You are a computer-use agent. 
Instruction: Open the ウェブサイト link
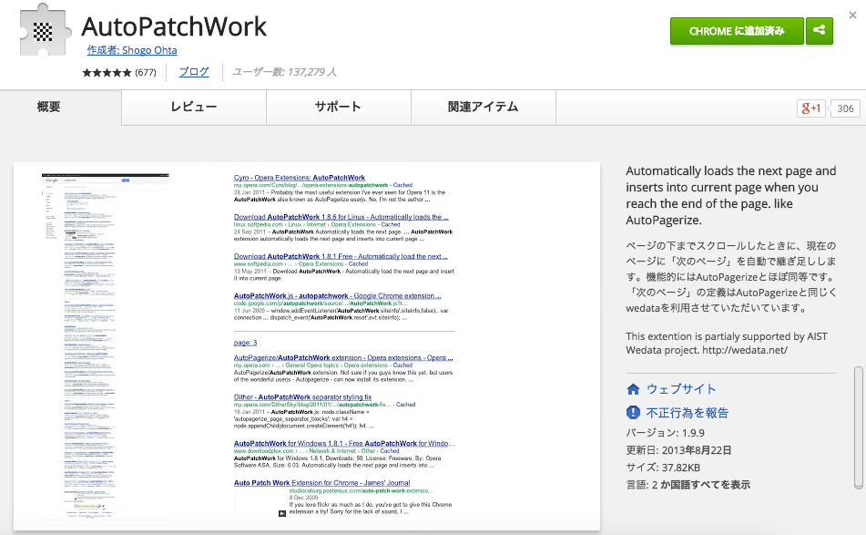[x=681, y=389]
